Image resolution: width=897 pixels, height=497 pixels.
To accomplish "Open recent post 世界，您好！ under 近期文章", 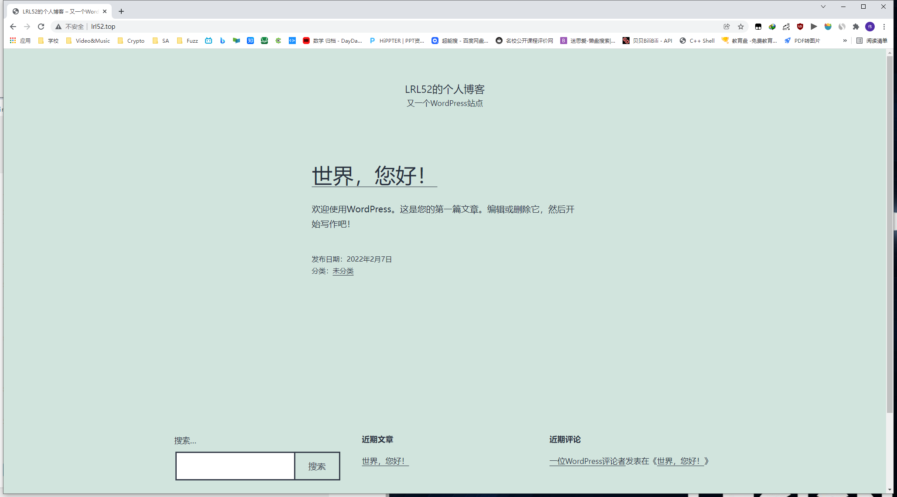I will pyautogui.click(x=385, y=461).
